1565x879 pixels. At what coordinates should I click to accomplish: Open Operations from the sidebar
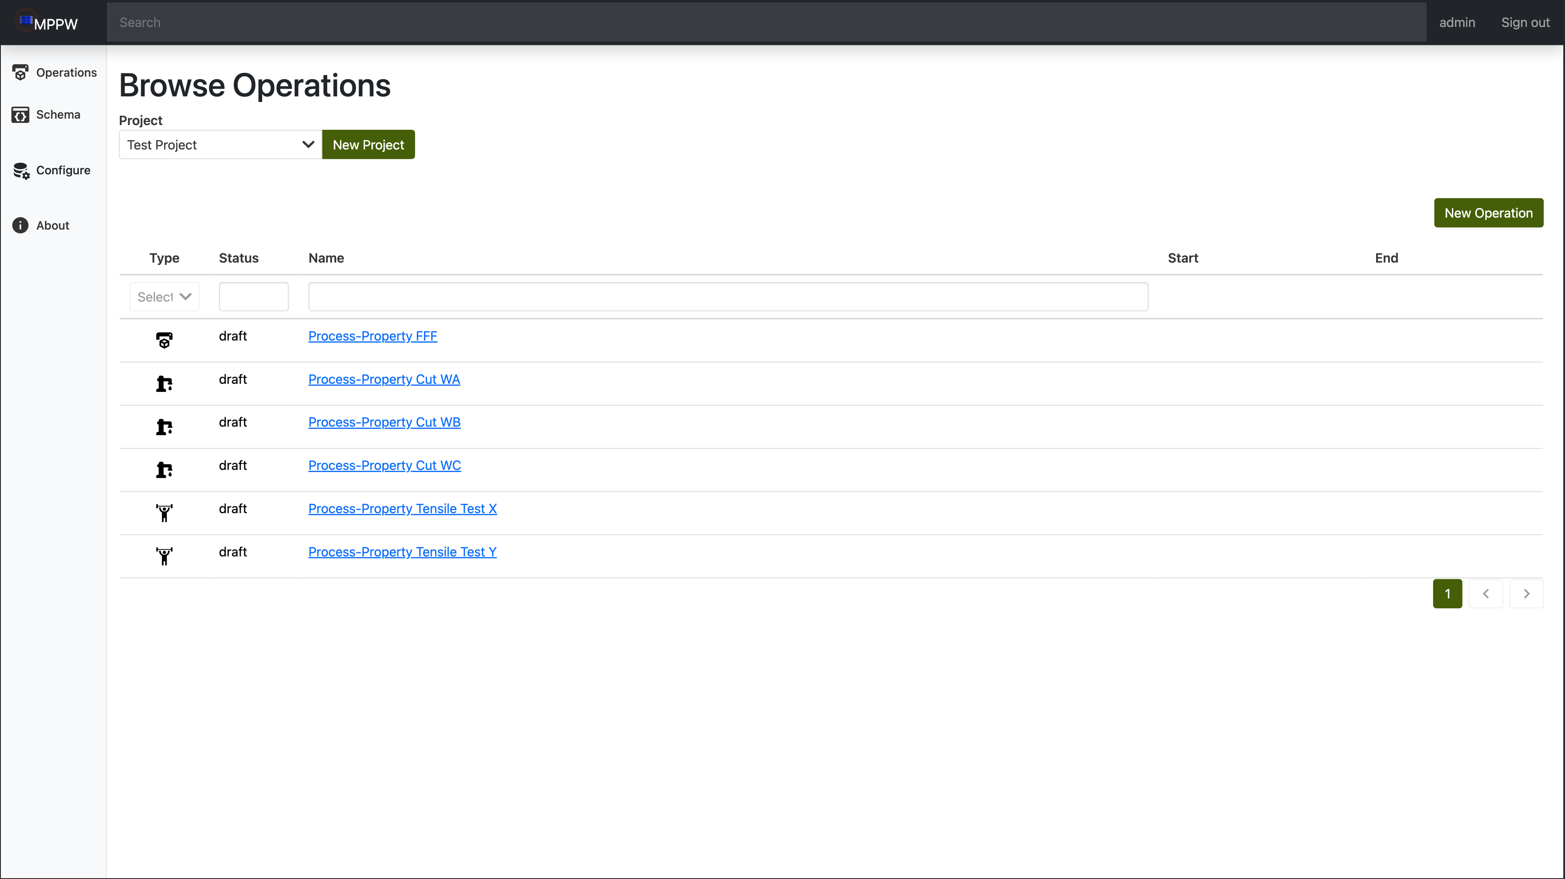(x=54, y=73)
